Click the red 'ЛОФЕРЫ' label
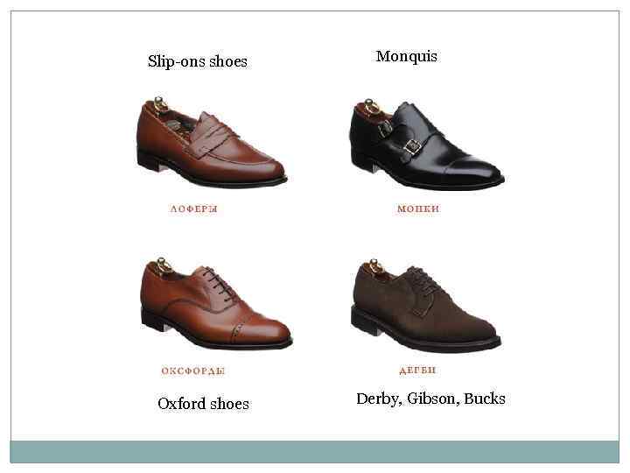 pyautogui.click(x=193, y=208)
